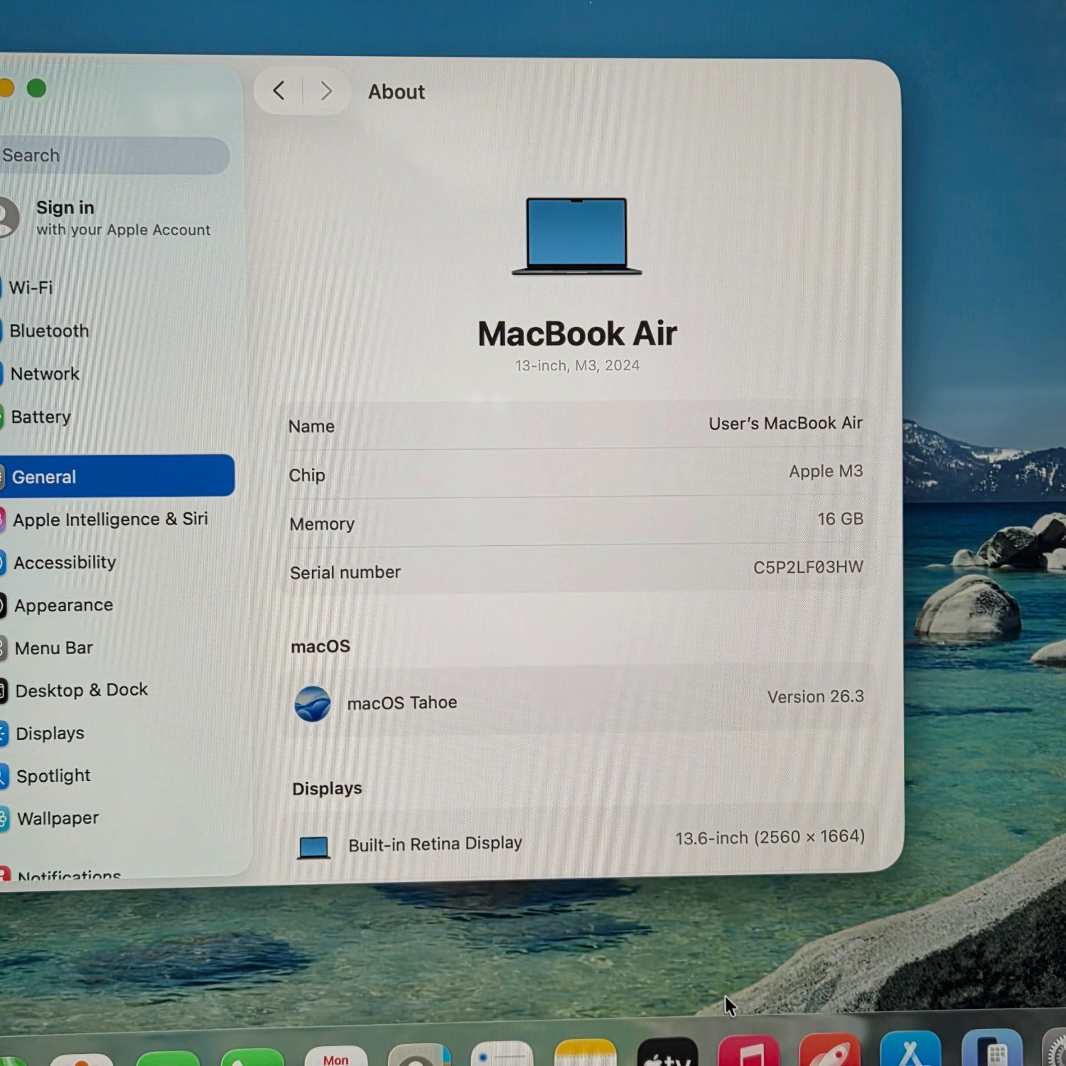
Task: Click the serial number "C5P2LF03HW"
Action: click(808, 567)
